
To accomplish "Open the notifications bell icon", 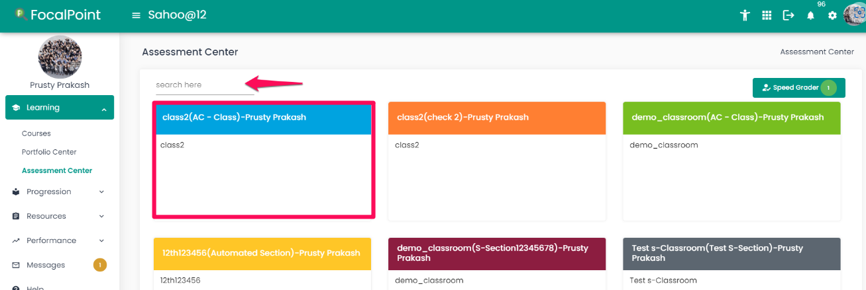I will [x=810, y=16].
